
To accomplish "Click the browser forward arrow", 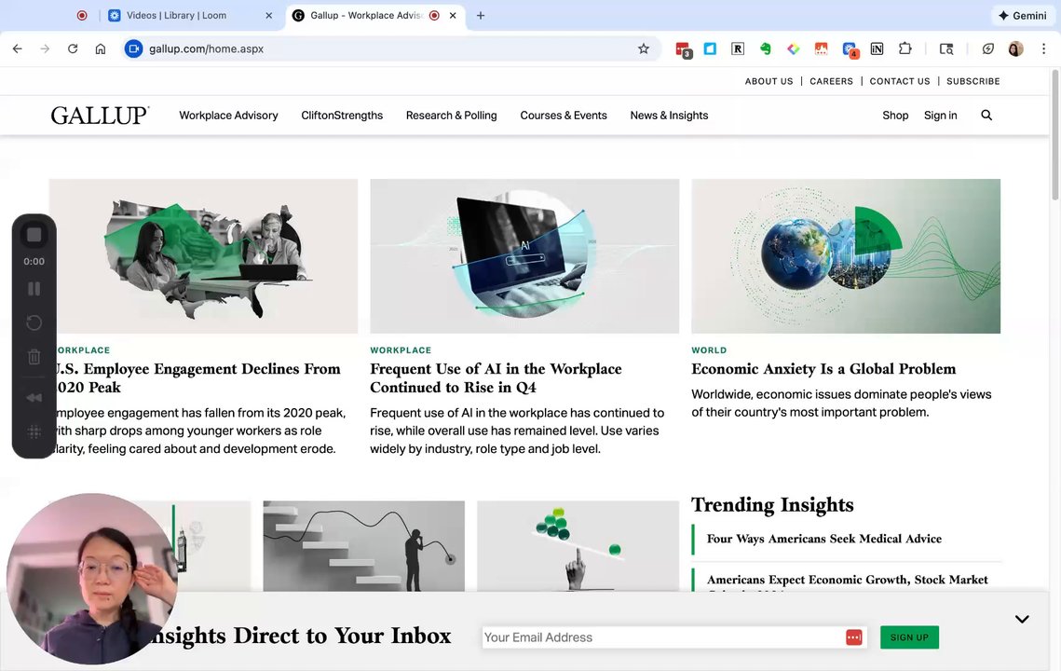I will pos(45,48).
